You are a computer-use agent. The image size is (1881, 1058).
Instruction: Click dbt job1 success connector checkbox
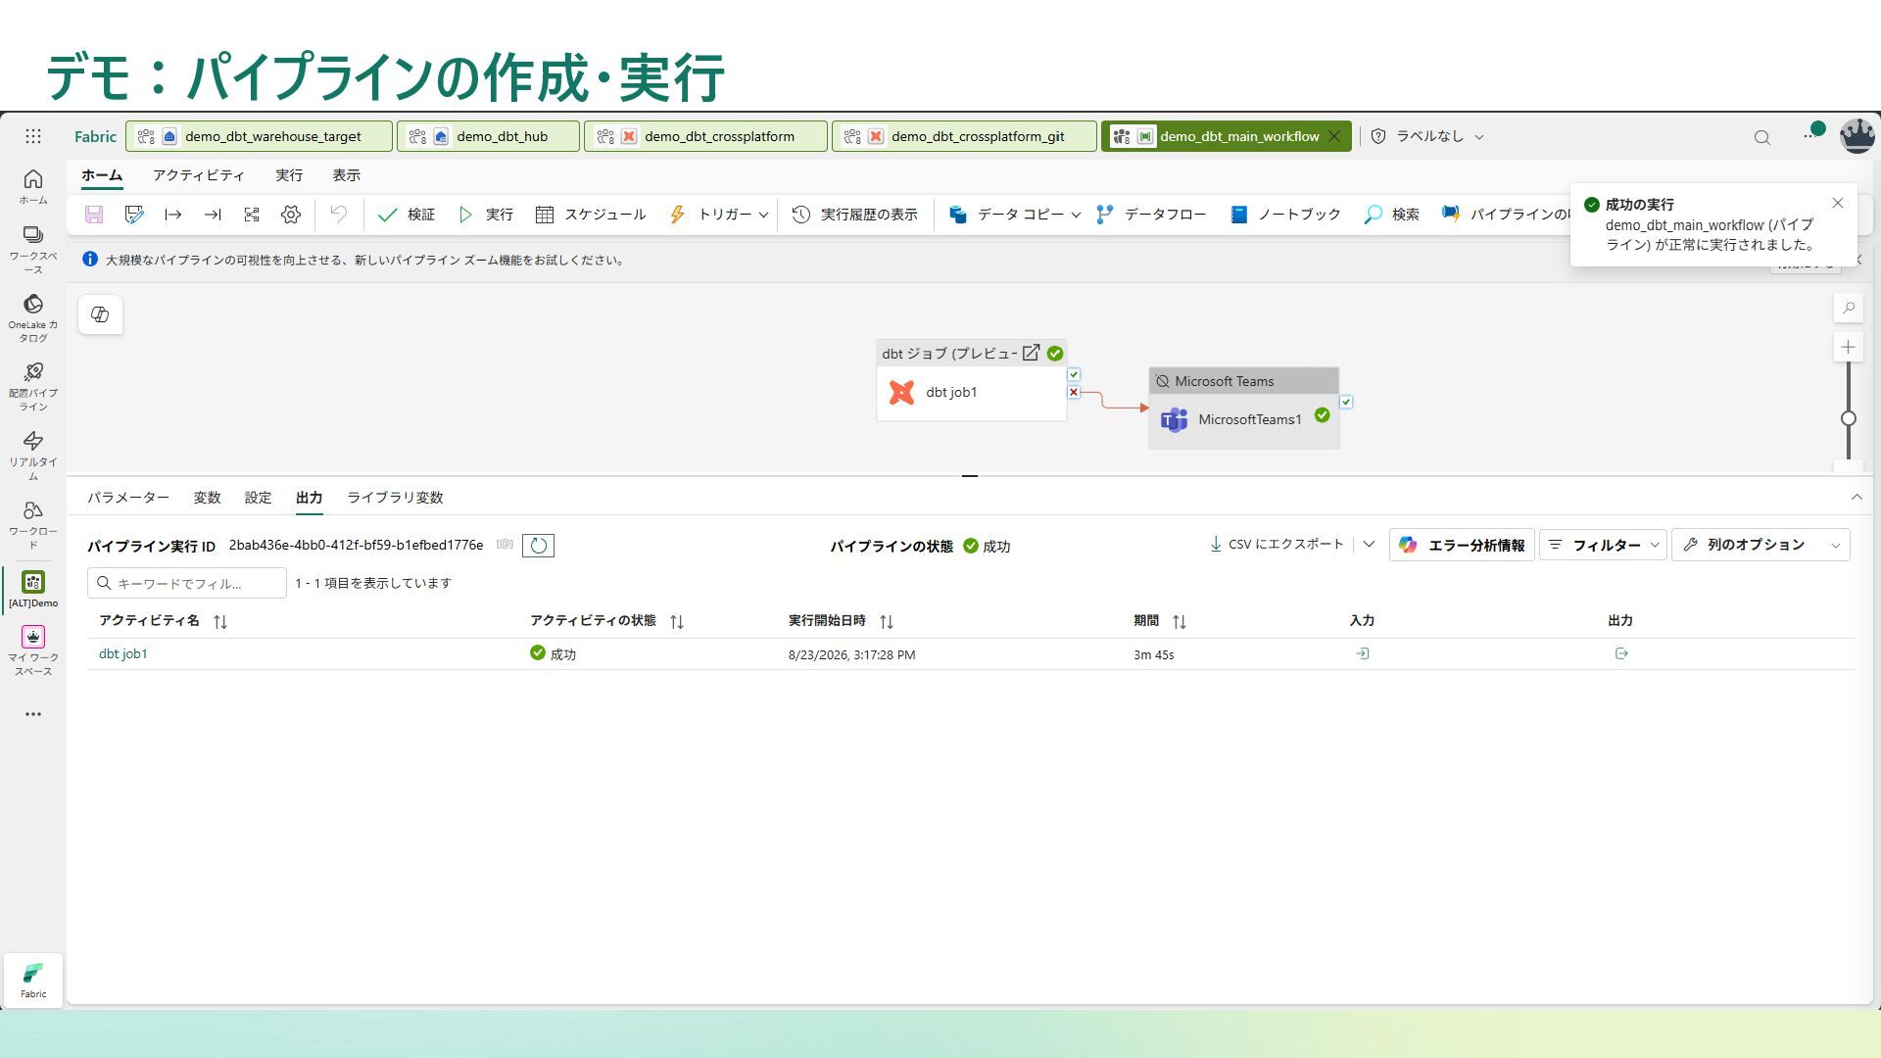tap(1074, 374)
